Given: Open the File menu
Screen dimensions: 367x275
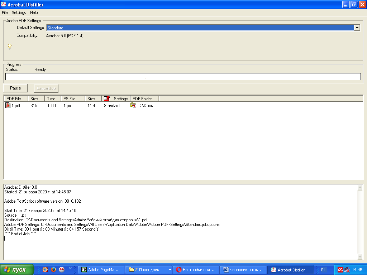Looking at the screenshot, I should (x=5, y=13).
